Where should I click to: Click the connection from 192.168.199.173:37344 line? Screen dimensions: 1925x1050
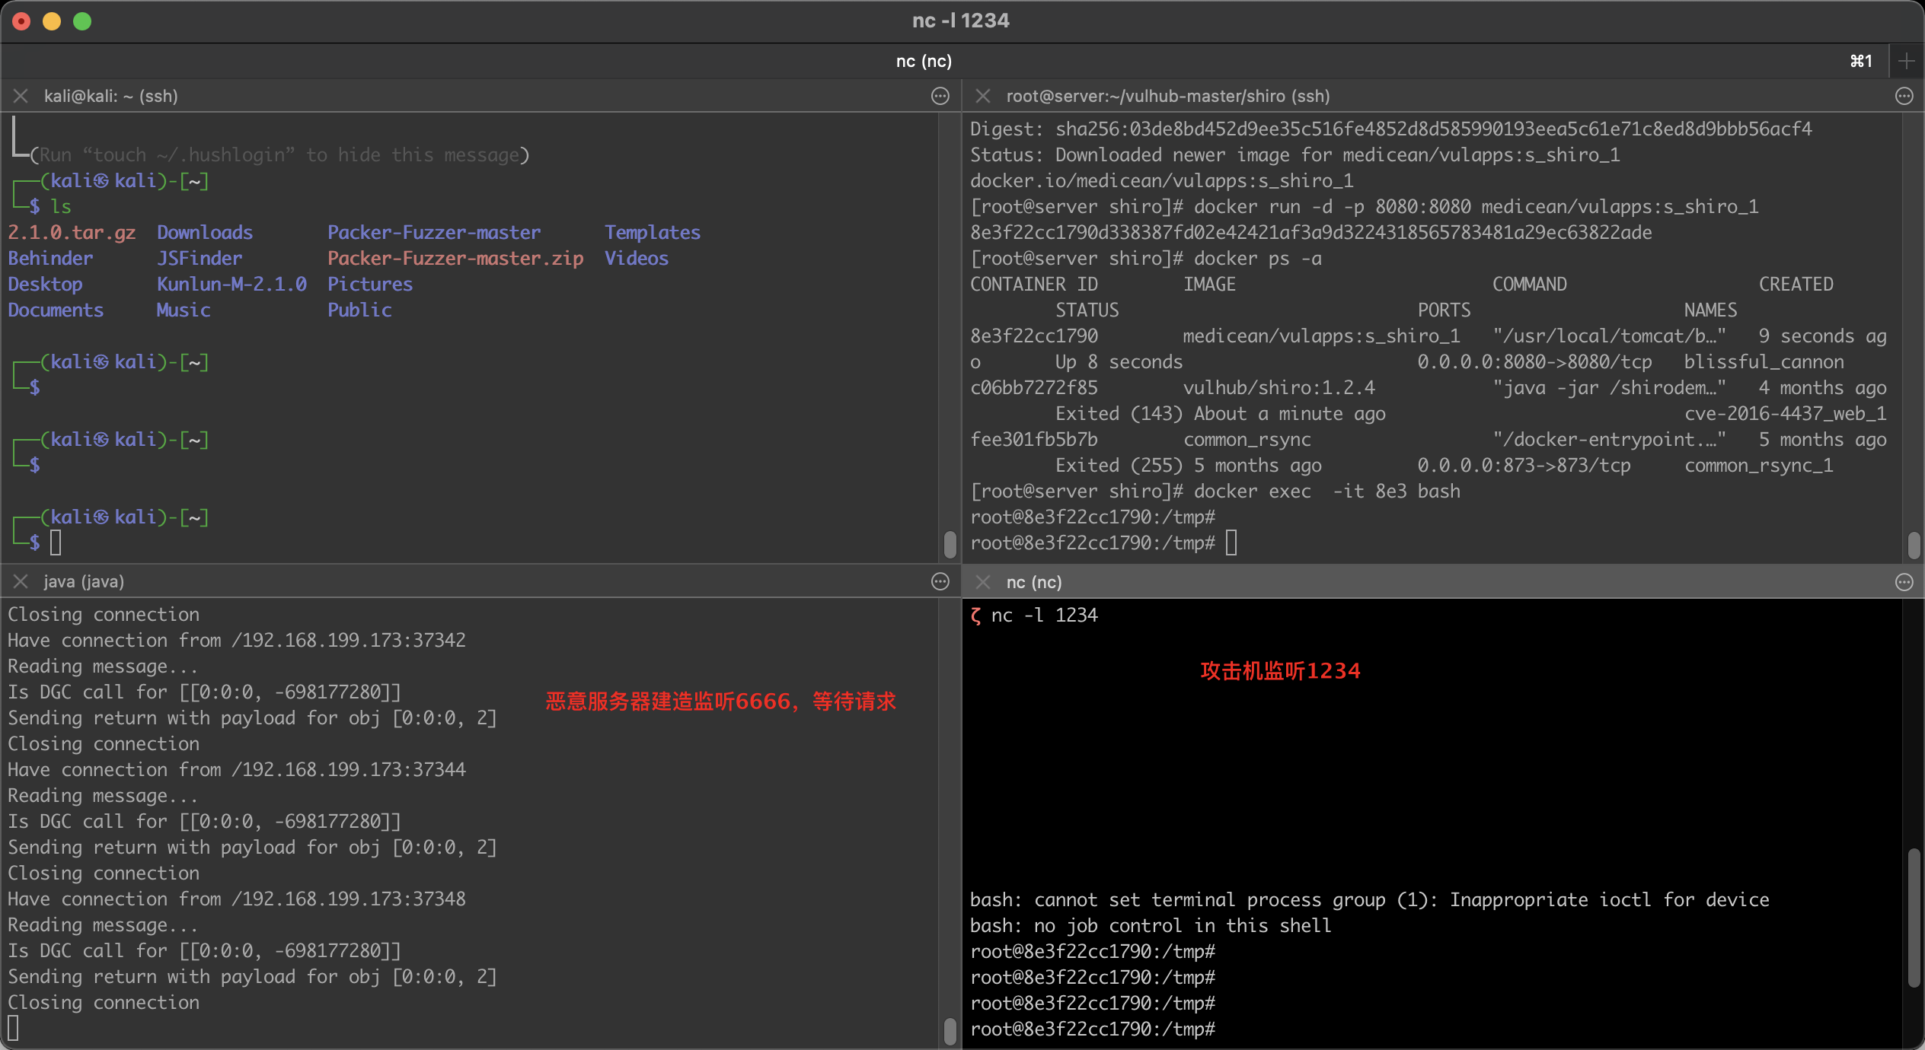(237, 769)
